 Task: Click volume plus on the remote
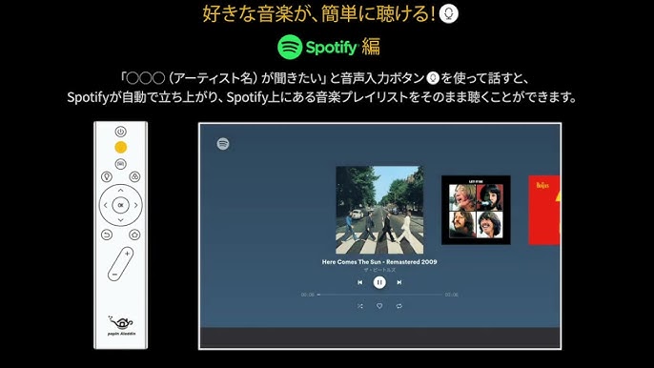tap(127, 254)
